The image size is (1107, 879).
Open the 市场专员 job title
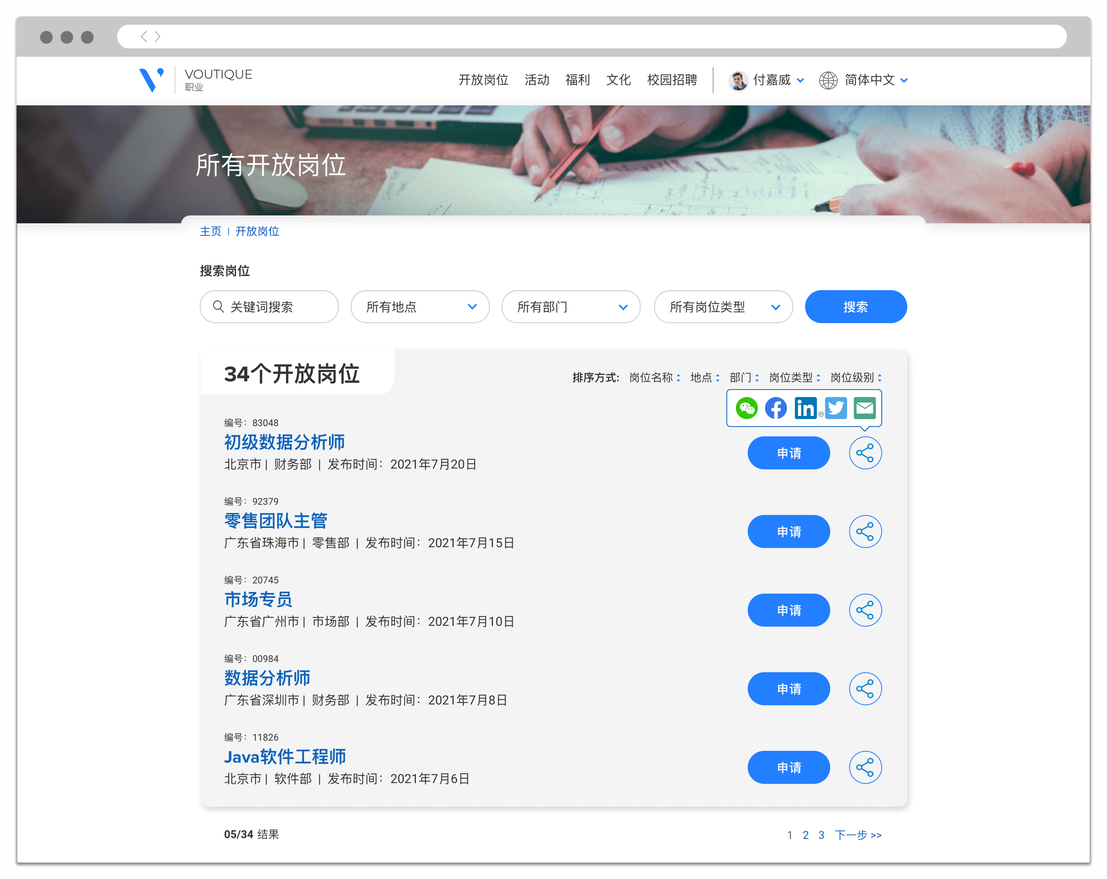pyautogui.click(x=258, y=599)
